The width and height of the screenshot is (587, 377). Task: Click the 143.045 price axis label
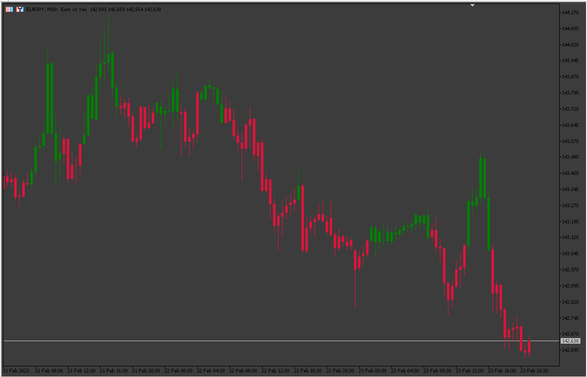[570, 254]
